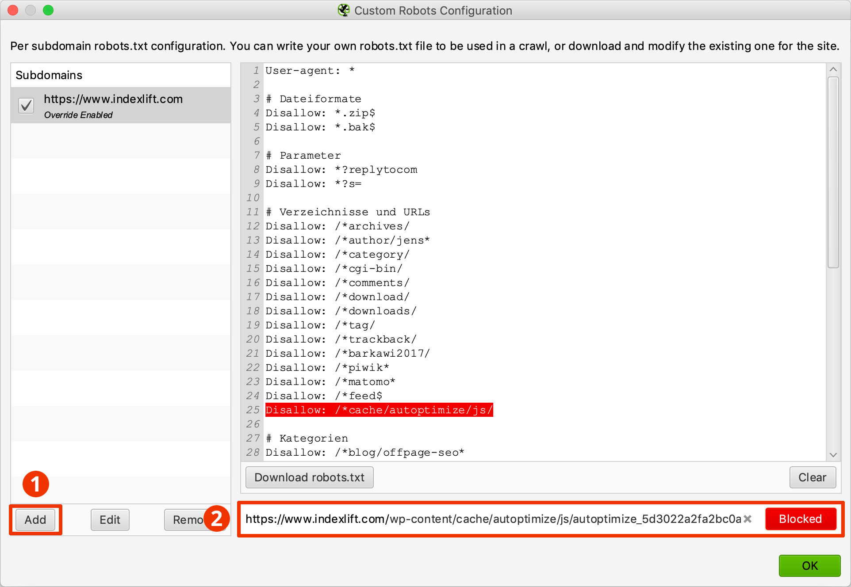The image size is (851, 587).
Task: Click inside the test URL input field
Action: pyautogui.click(x=493, y=519)
